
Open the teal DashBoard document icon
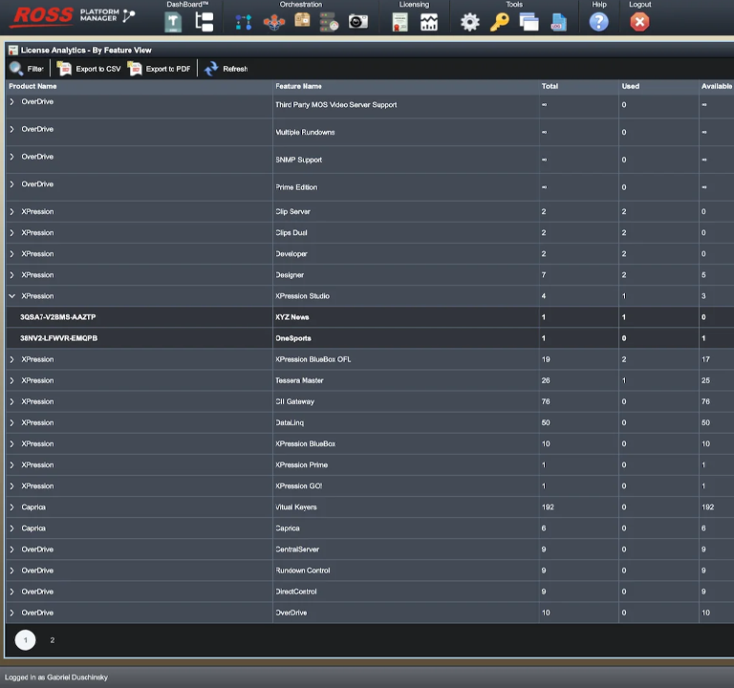pyautogui.click(x=173, y=22)
